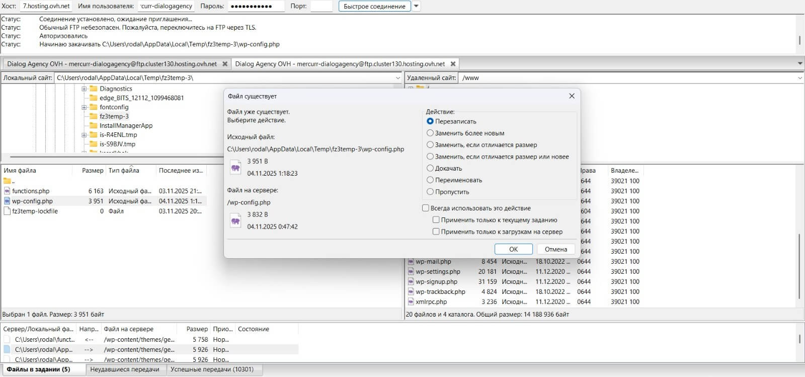Screen dimensions: 805x377
Task: Choose the Докачать action
Action: click(430, 168)
